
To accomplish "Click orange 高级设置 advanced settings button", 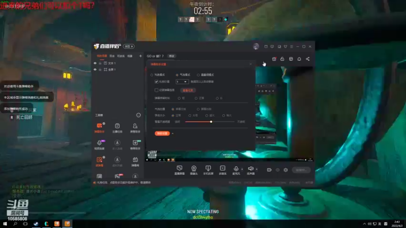I will pyautogui.click(x=162, y=133).
